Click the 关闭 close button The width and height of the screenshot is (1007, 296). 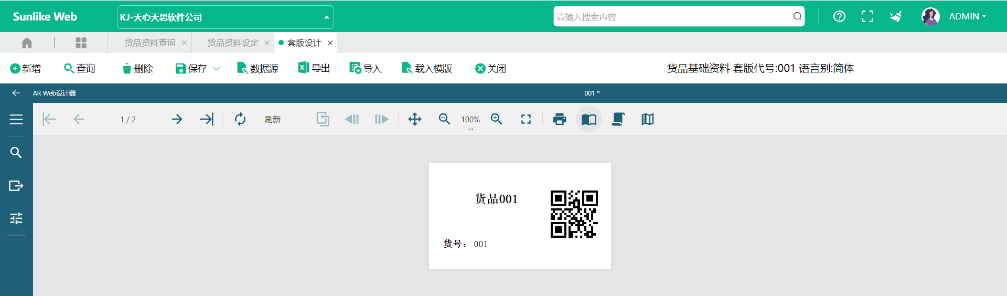(x=490, y=69)
